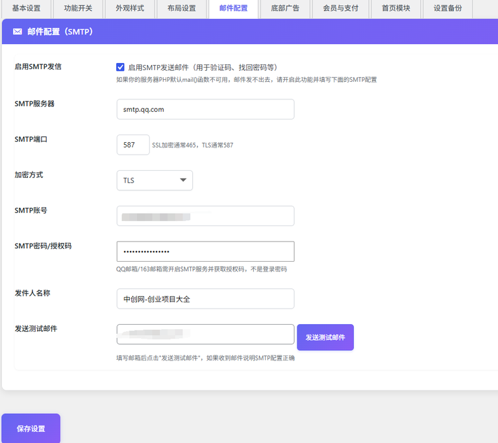Click the SMTP服务器 row label
Screen dimensions: 498x443
click(34, 103)
